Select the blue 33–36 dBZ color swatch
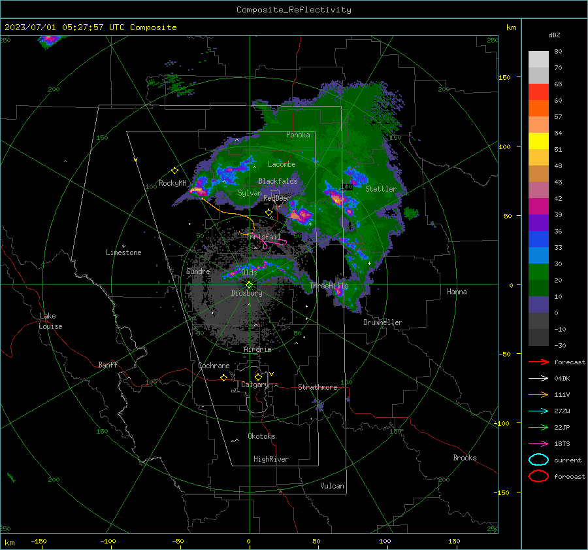The height and width of the screenshot is (550, 588). coord(538,239)
